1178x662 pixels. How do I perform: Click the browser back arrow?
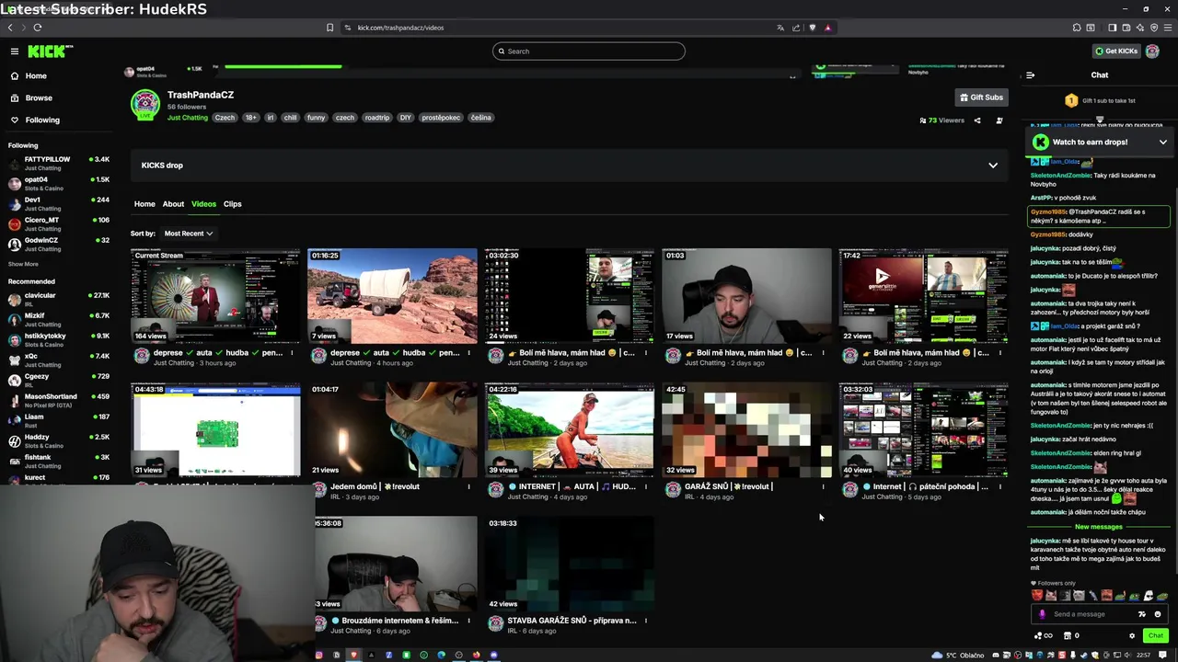11,28
